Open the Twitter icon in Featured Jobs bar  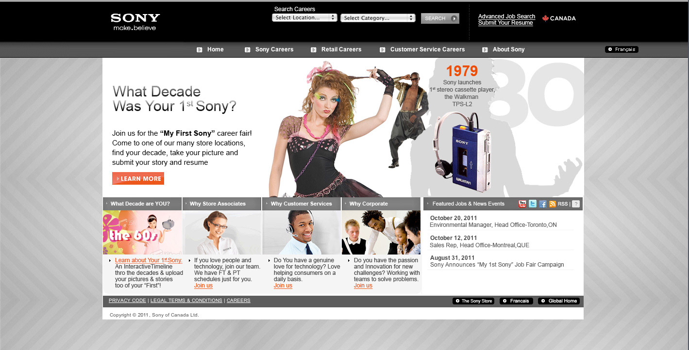point(533,204)
